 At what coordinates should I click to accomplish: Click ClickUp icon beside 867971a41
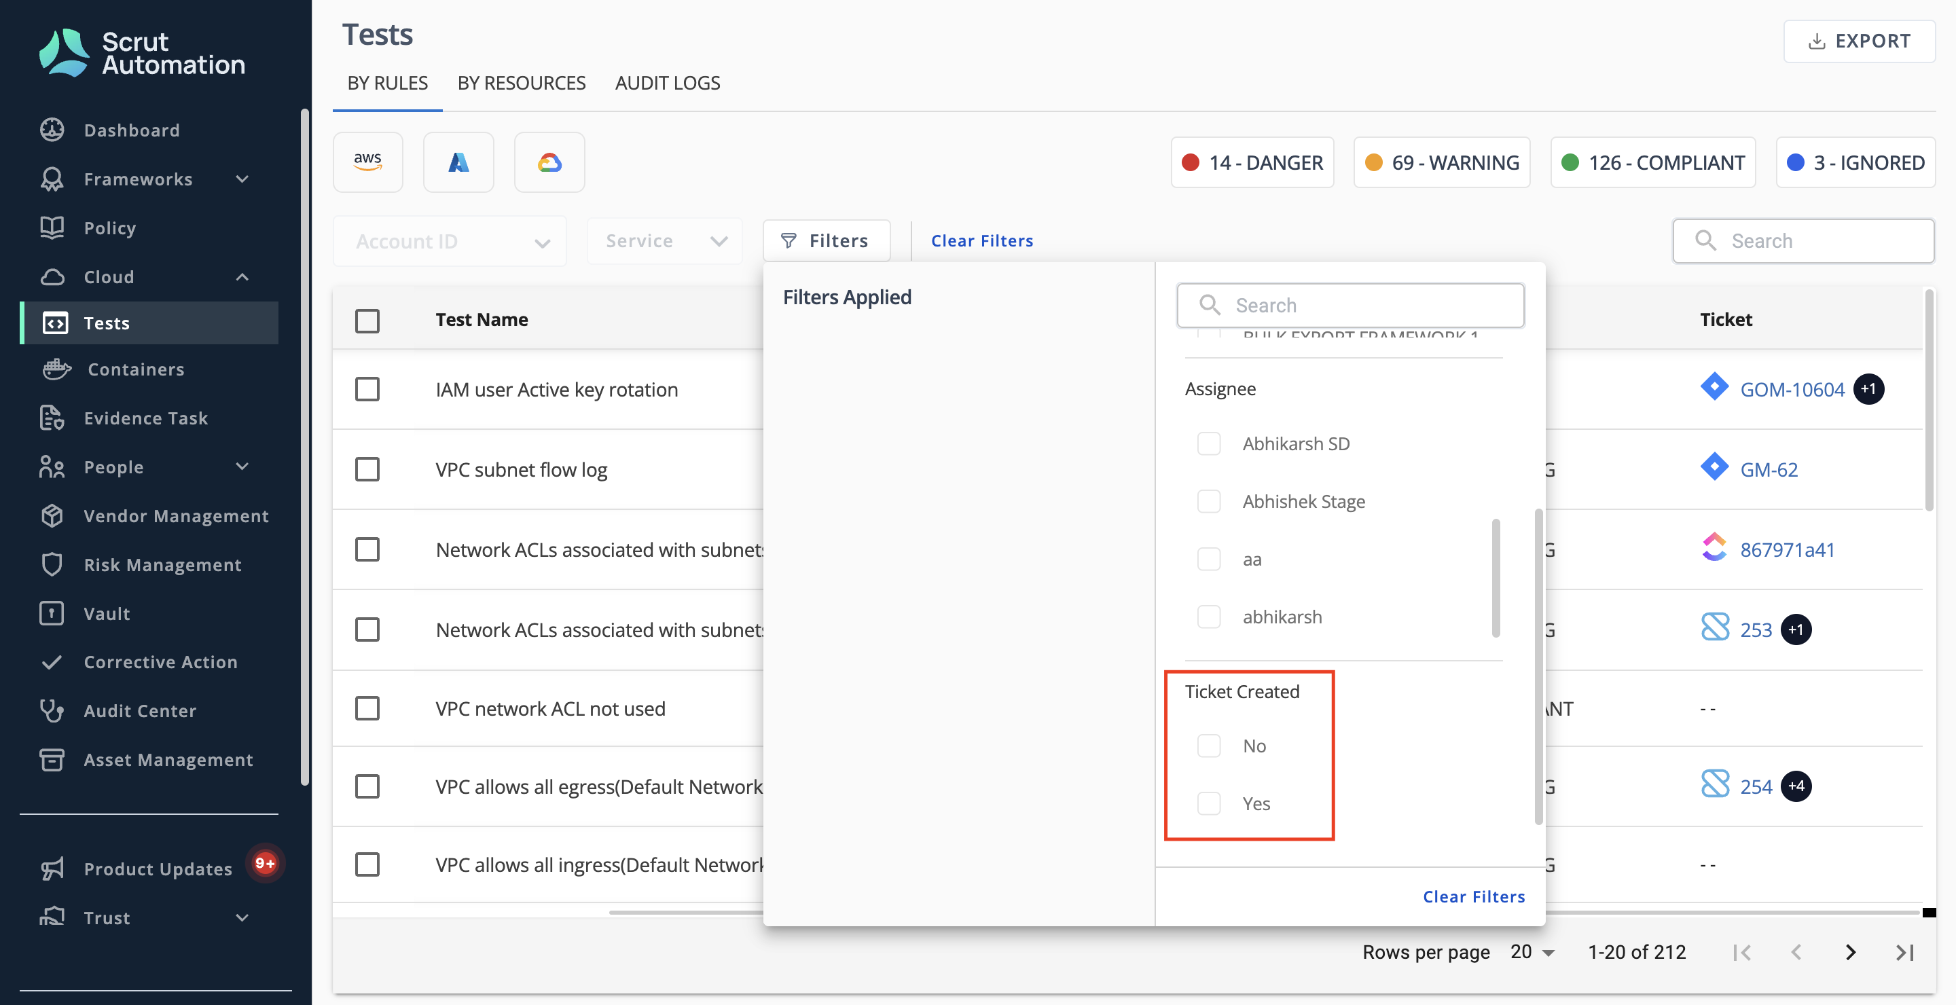1714,547
